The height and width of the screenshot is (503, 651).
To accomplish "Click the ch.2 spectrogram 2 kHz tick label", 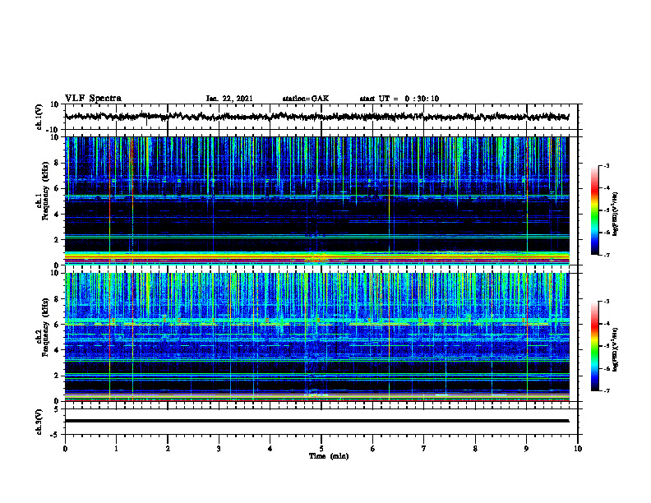I will click(57, 376).
